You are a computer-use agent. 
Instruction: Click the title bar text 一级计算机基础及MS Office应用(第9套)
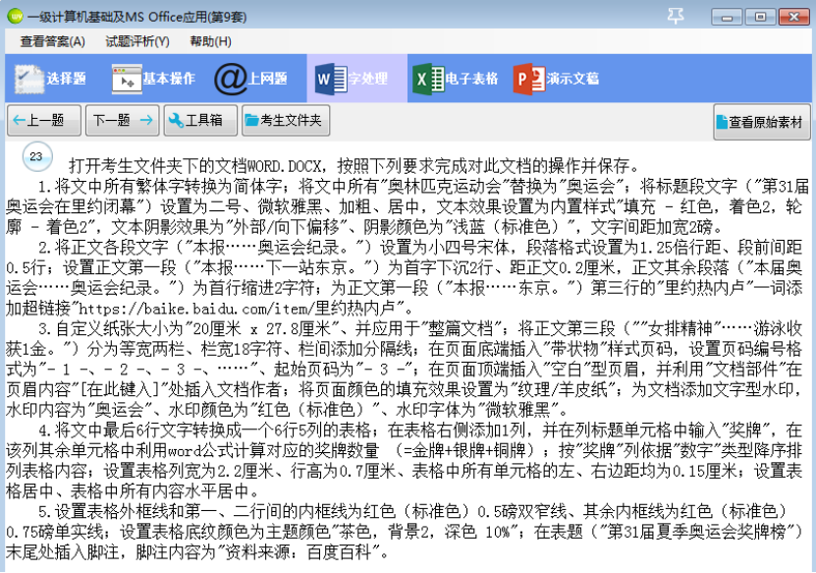(x=136, y=17)
